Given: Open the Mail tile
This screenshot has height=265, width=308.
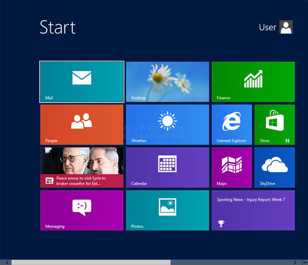Looking at the screenshot, I should coord(82,82).
